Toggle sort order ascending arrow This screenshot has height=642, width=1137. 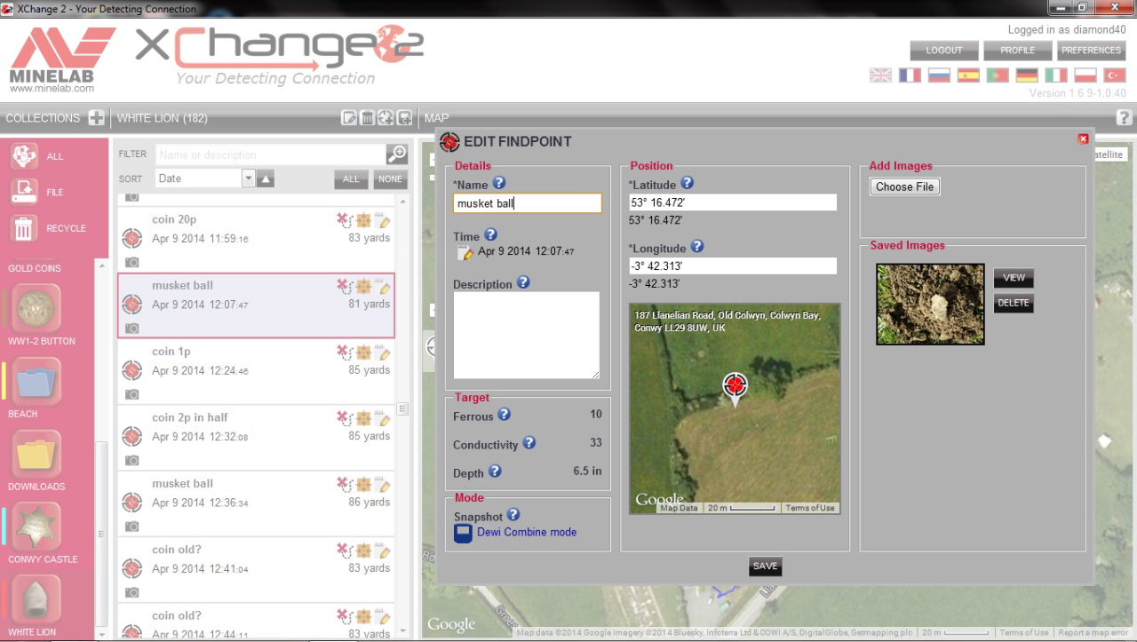(266, 178)
